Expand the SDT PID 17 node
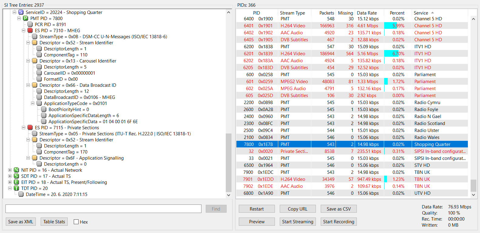 (10, 176)
